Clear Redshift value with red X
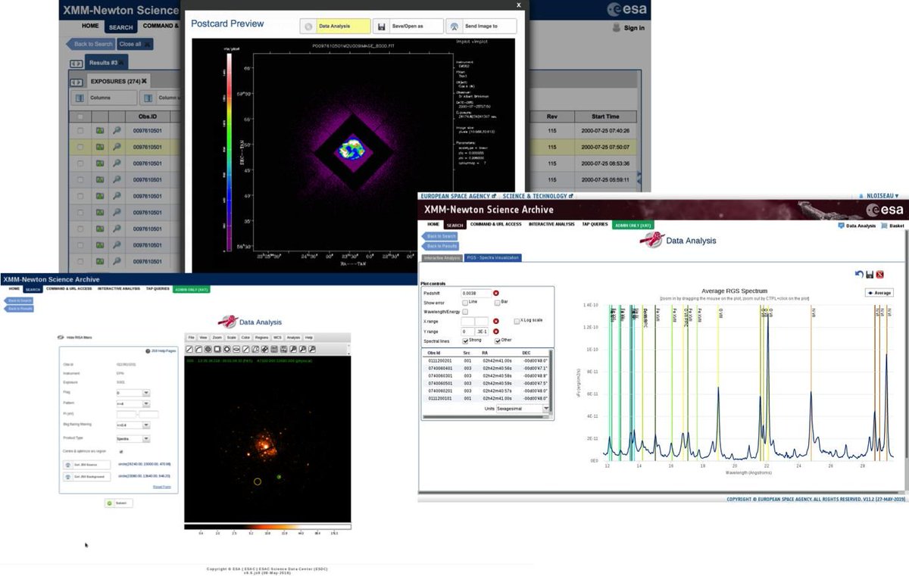 coord(496,293)
